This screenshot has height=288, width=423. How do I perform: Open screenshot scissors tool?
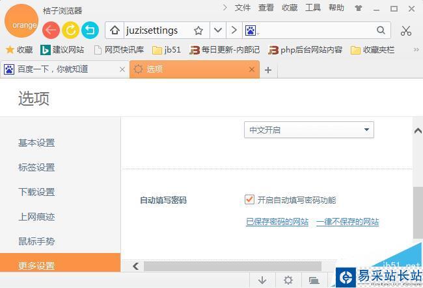pos(405,31)
